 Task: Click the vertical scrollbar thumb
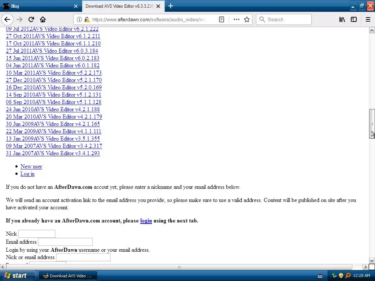[372, 124]
